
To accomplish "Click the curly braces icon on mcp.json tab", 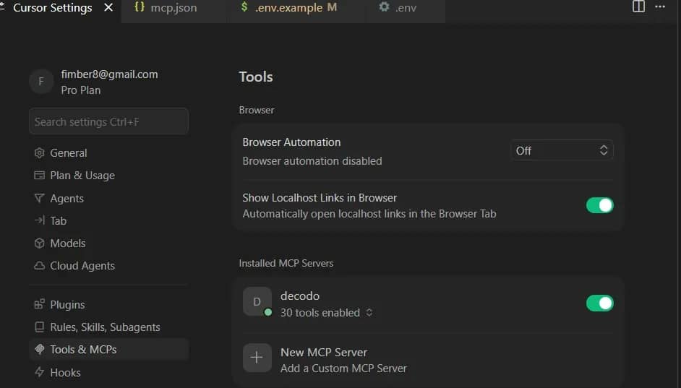I will pos(140,7).
